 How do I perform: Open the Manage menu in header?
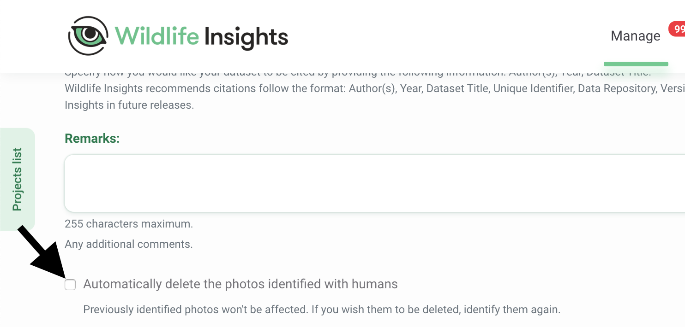(636, 36)
